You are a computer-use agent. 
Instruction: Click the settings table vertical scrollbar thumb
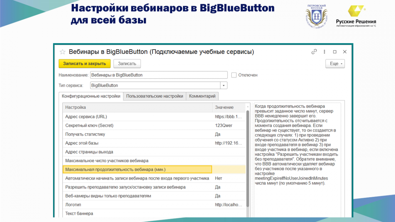248,159
